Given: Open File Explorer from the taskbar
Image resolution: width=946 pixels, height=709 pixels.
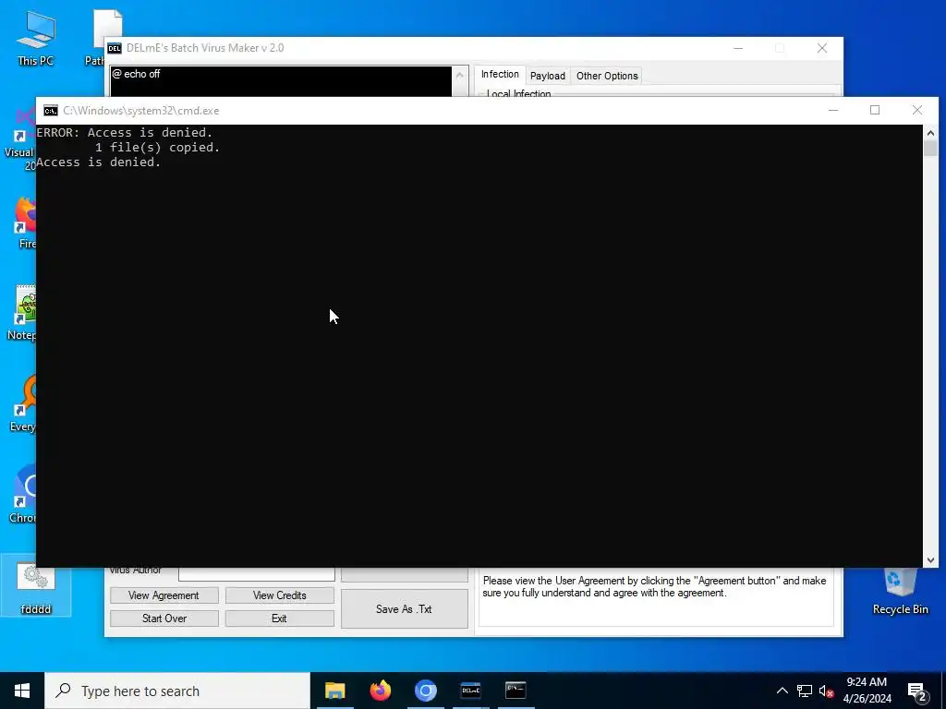Looking at the screenshot, I should point(334,691).
